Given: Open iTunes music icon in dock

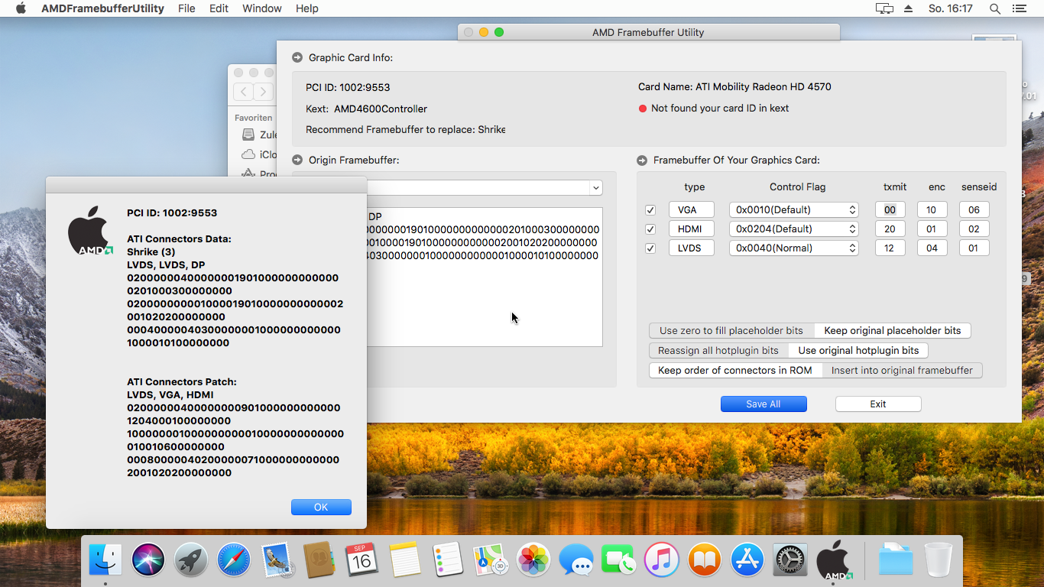Looking at the screenshot, I should 662,559.
